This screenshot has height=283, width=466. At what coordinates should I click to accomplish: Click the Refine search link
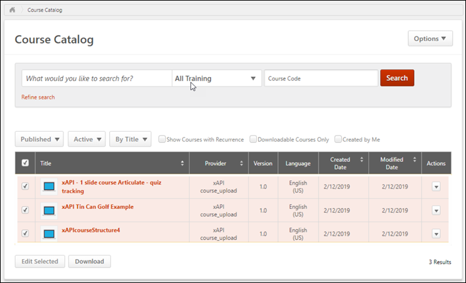coord(38,97)
